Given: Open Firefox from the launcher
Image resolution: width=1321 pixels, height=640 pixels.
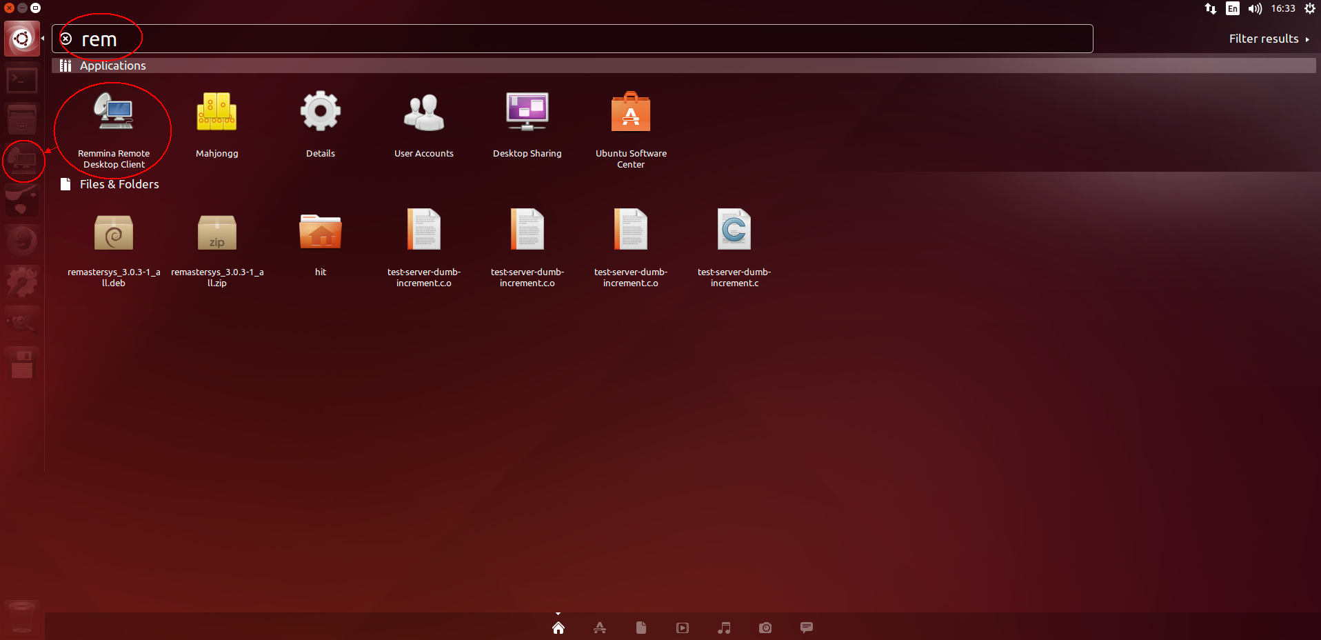Looking at the screenshot, I should pos(22,241).
